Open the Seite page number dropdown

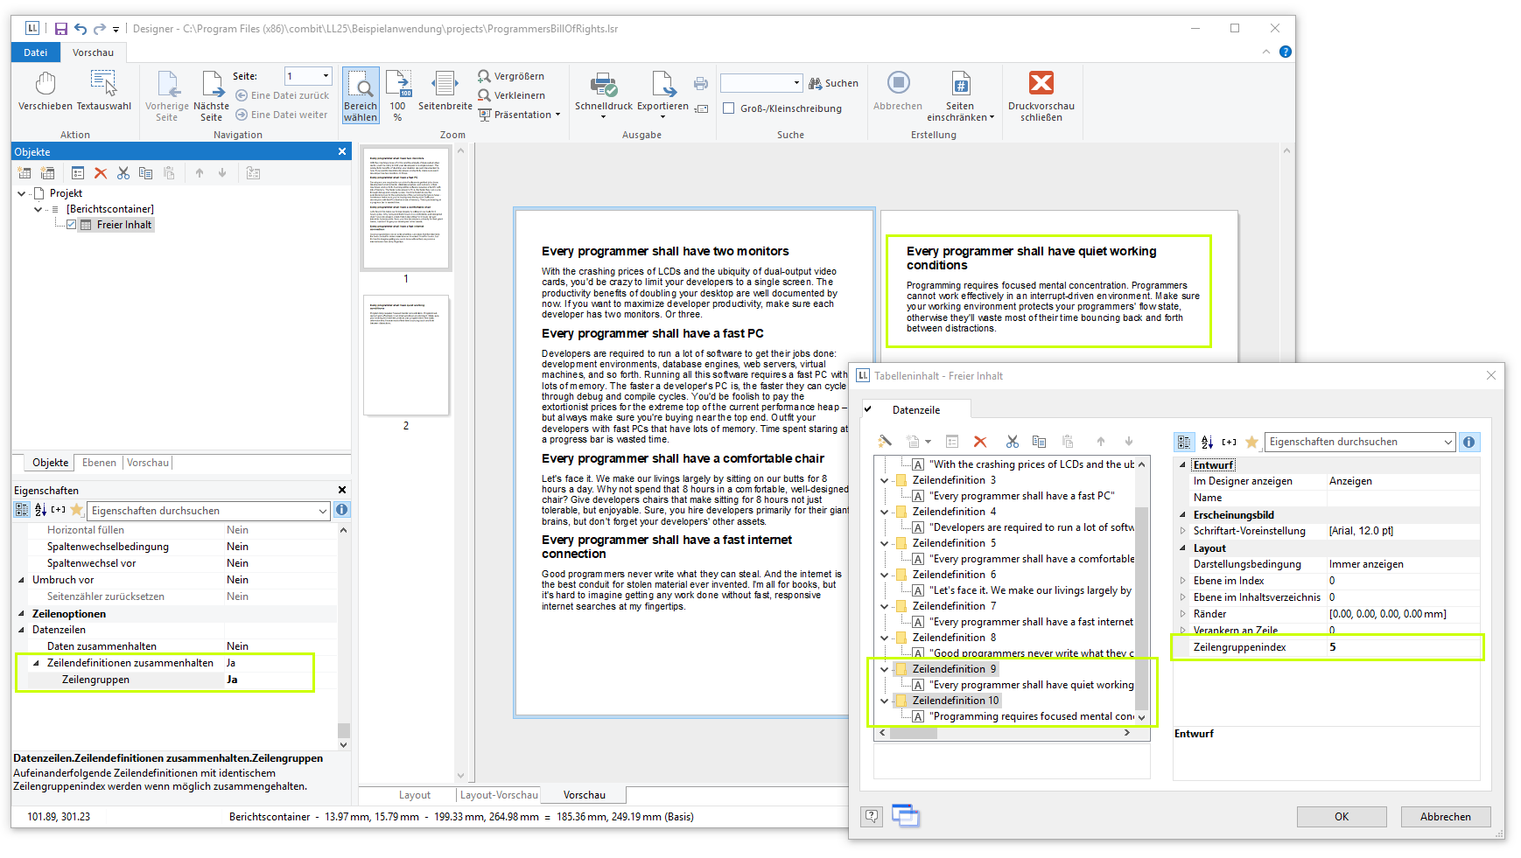coord(326,76)
